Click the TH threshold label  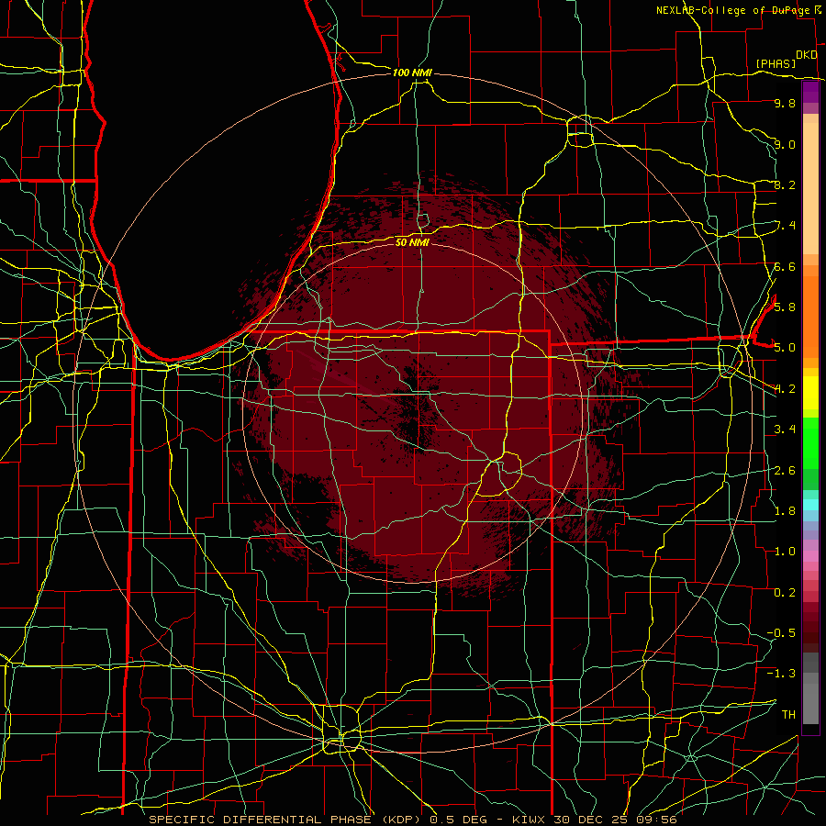coord(788,715)
